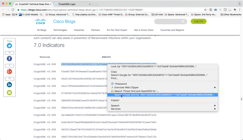Open the 1Password extension icon in the toolbar

point(211,10)
